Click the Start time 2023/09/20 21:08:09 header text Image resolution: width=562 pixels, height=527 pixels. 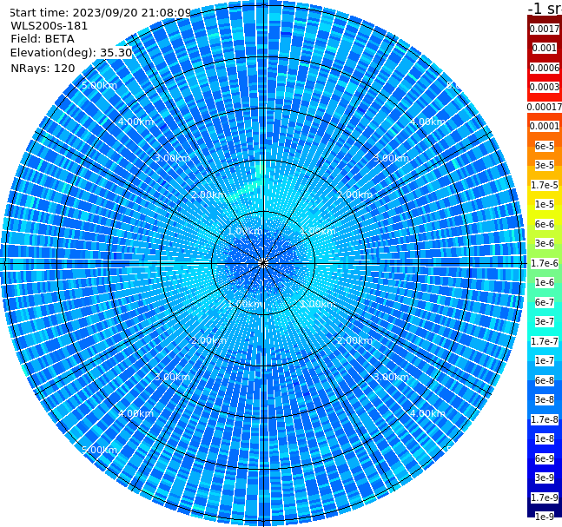[101, 13]
